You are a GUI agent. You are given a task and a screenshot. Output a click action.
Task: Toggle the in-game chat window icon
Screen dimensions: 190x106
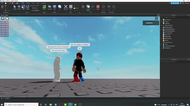click(x=7, y=18)
